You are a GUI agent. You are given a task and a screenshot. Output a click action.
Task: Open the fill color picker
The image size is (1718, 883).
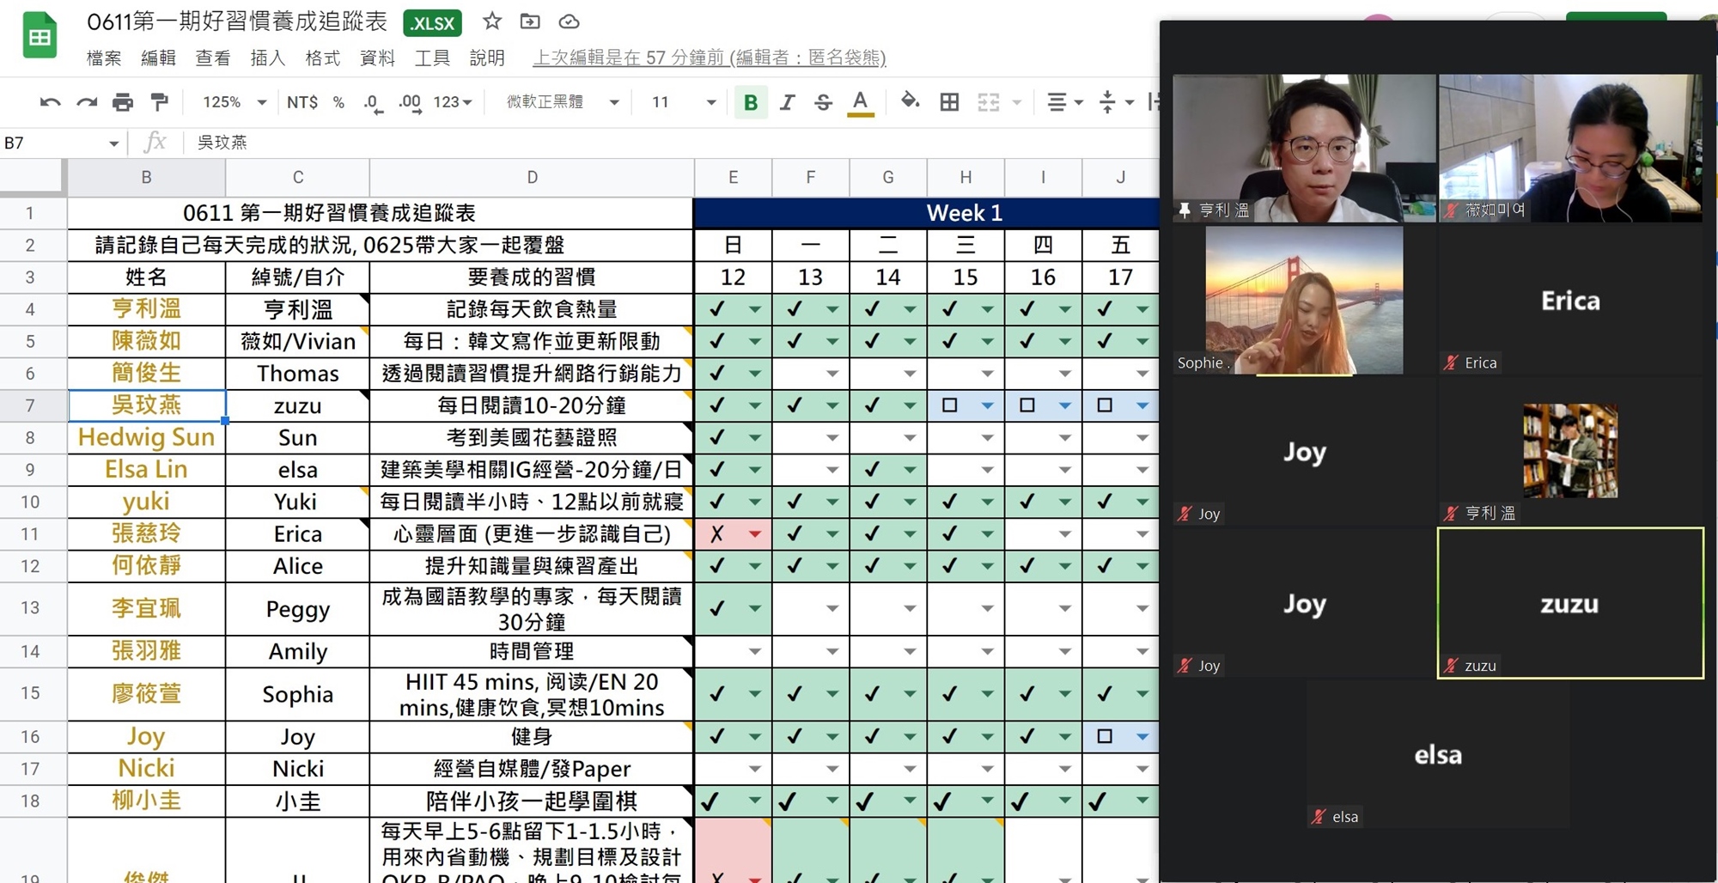[x=910, y=102]
